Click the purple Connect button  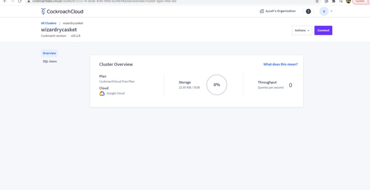click(323, 30)
